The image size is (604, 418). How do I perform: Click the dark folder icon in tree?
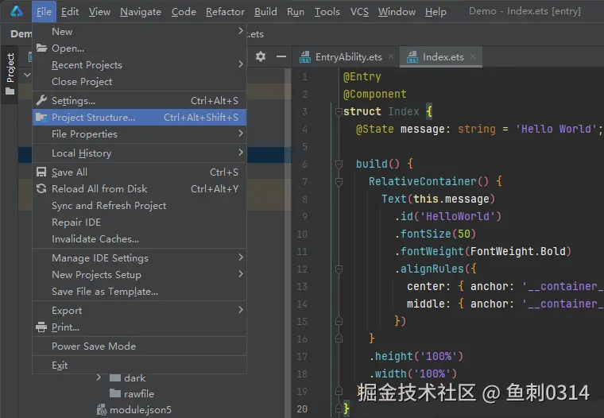point(115,377)
